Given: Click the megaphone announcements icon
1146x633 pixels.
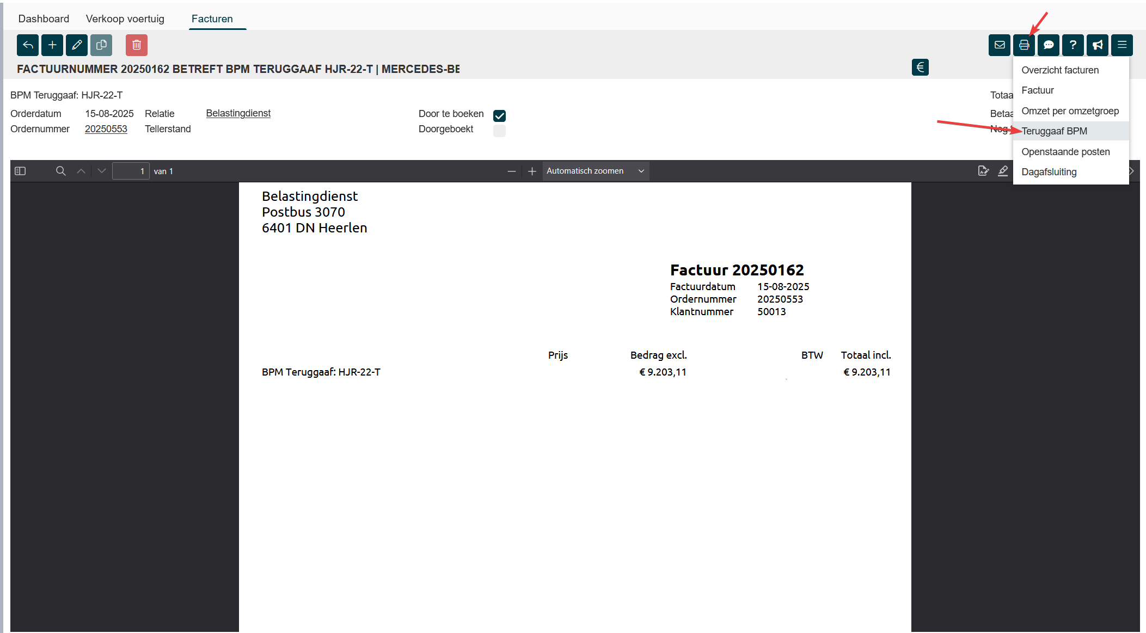Looking at the screenshot, I should click(x=1098, y=45).
